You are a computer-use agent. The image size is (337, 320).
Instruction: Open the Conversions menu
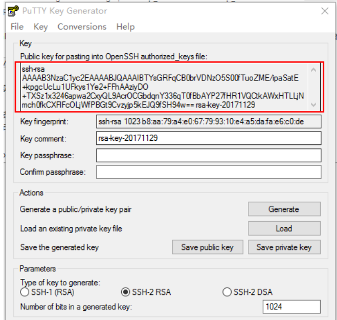[x=82, y=27]
